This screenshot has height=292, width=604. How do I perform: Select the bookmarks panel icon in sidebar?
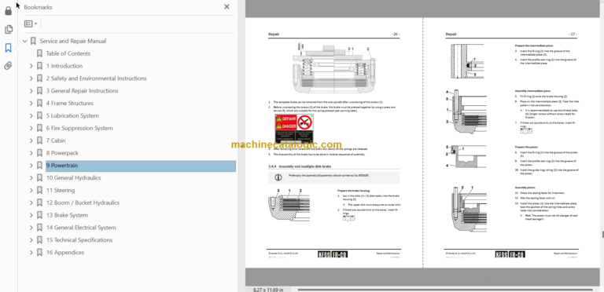point(8,48)
